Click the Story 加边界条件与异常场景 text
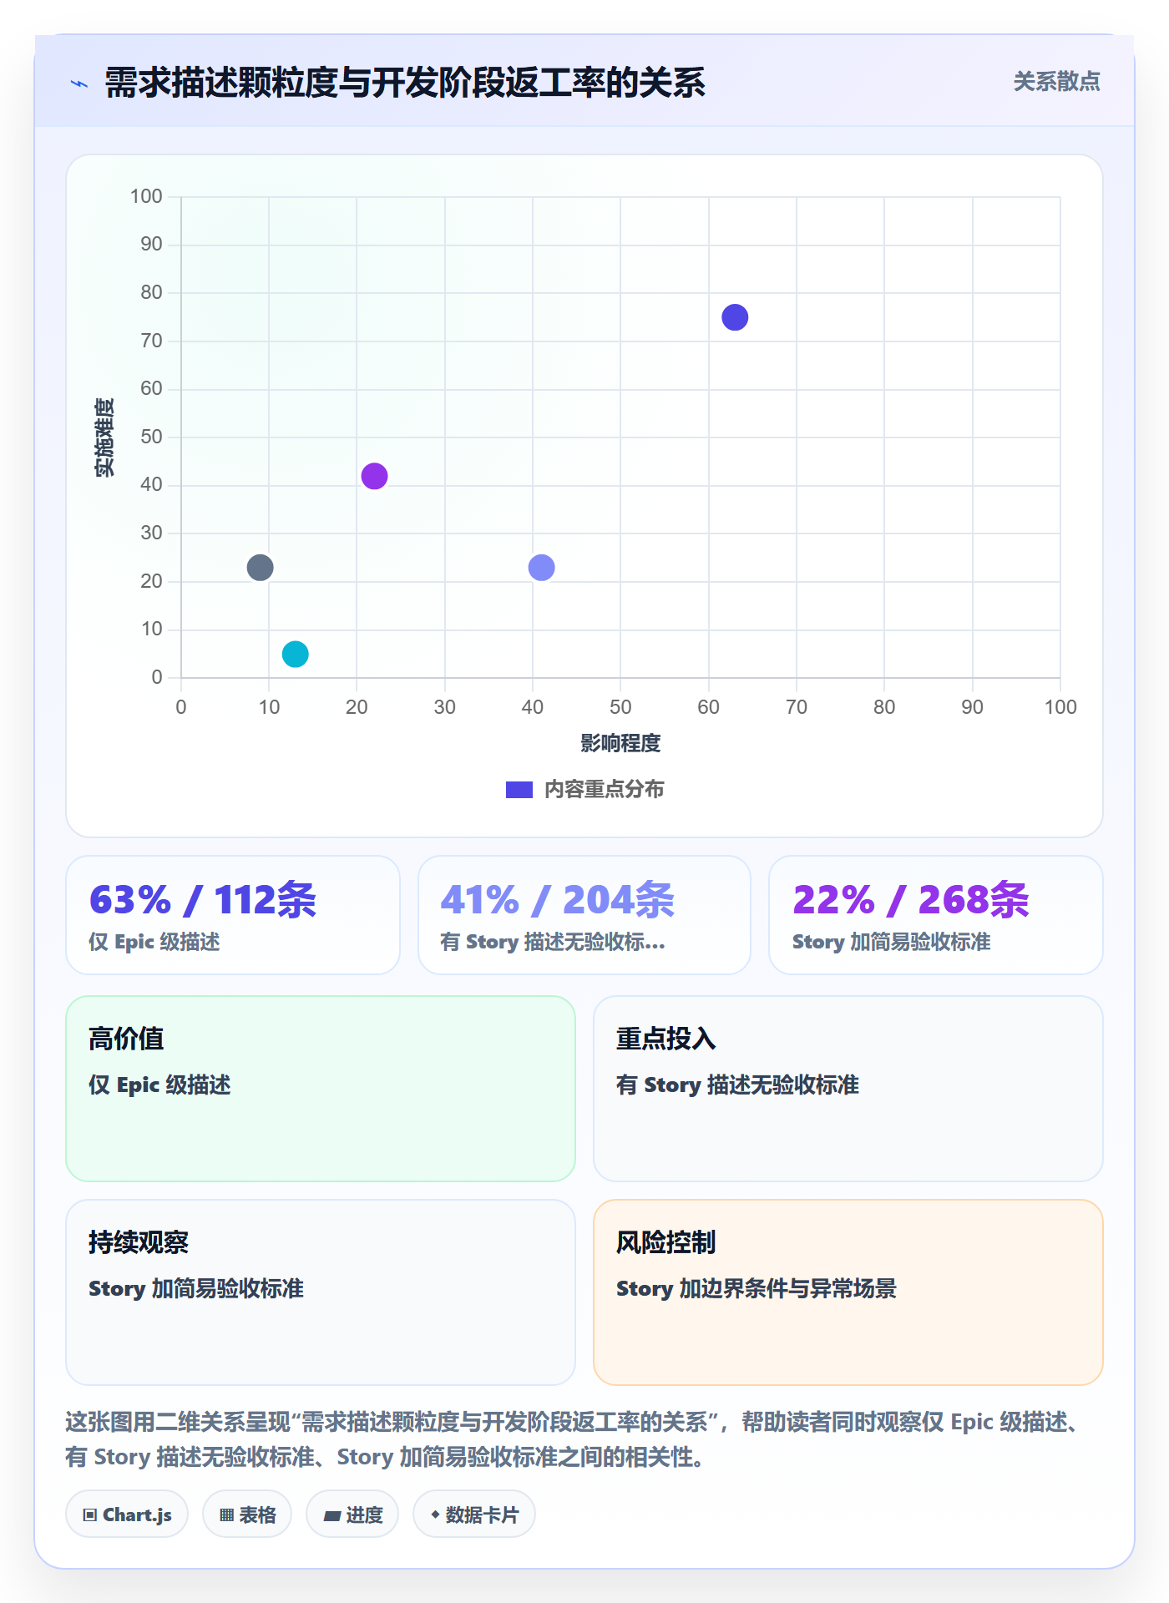This screenshot has width=1169, height=1603. 757,1288
